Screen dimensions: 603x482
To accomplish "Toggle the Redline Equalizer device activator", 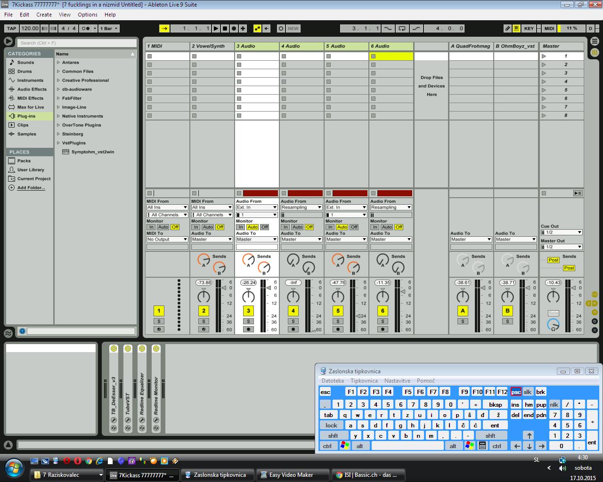I will (x=142, y=348).
